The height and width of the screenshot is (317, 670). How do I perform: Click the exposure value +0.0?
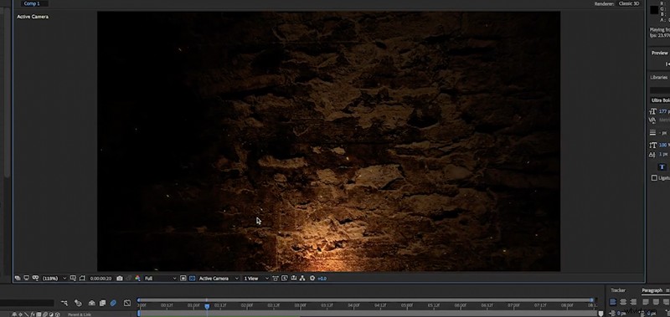coord(322,279)
